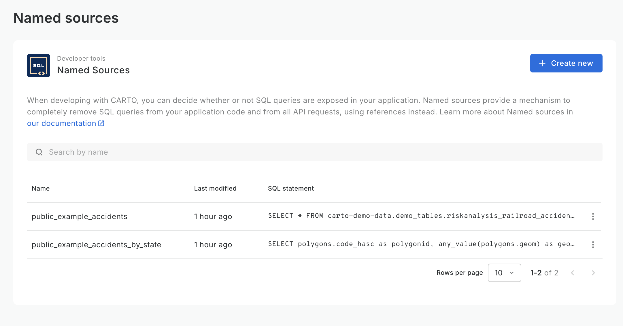The image size is (623, 326).
Task: Click the Last modified column header
Action: 215,188
